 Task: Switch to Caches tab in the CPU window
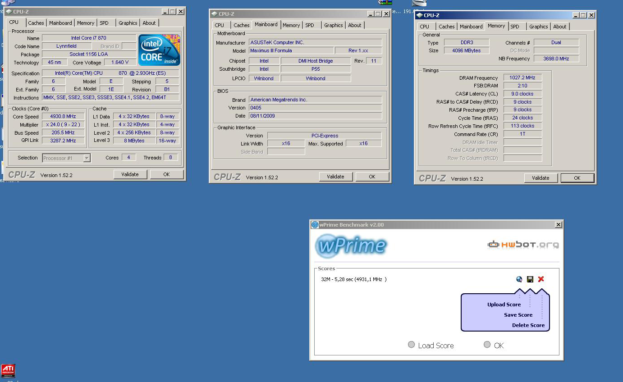click(x=36, y=23)
